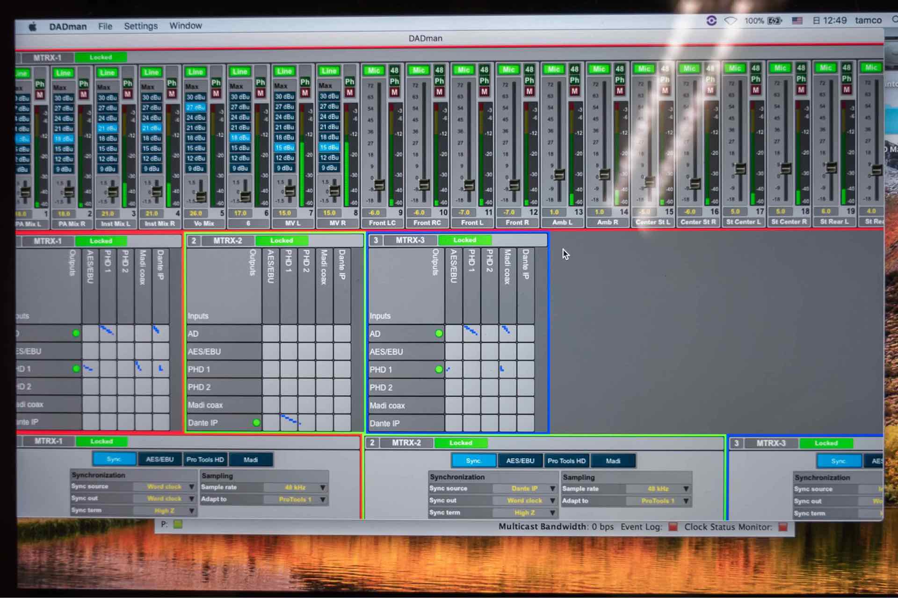Click the red Clock Status Monitor indicator
The height and width of the screenshot is (598, 898).
pos(782,527)
